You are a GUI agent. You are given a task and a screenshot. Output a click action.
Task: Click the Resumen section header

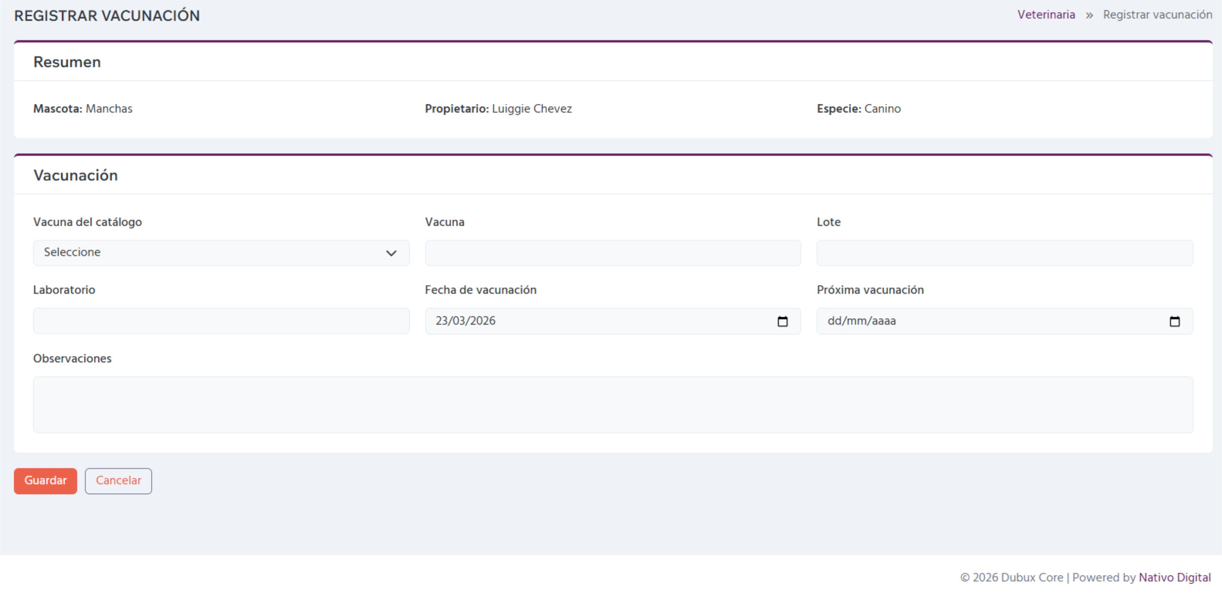[x=67, y=61]
